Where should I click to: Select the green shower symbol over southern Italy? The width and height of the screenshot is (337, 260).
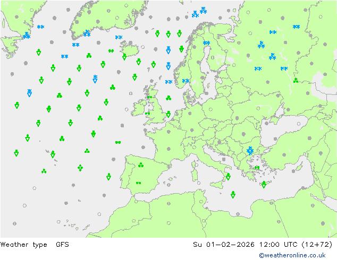click(x=228, y=177)
